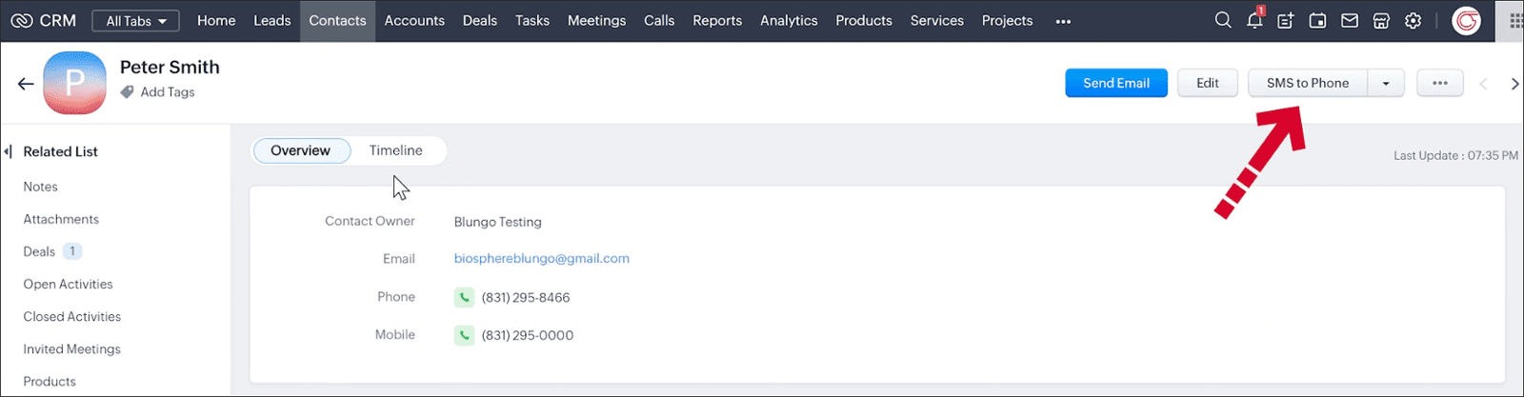Open the marketplace store icon
Viewport: 1524px width, 397px height.
click(x=1381, y=20)
